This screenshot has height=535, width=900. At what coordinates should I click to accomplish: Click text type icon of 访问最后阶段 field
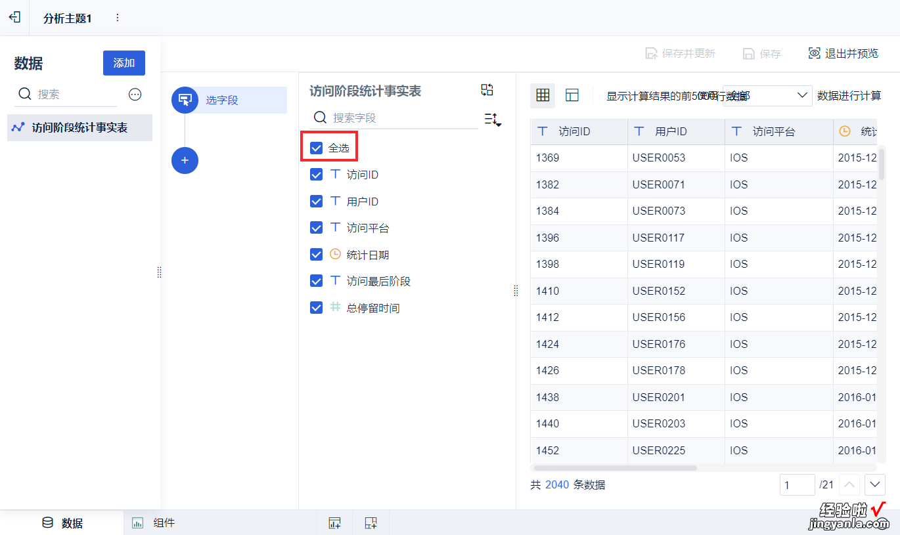click(x=335, y=281)
